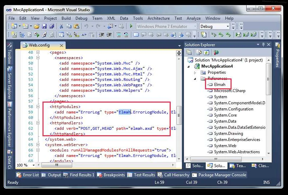Open the Test Results tab

(141, 175)
